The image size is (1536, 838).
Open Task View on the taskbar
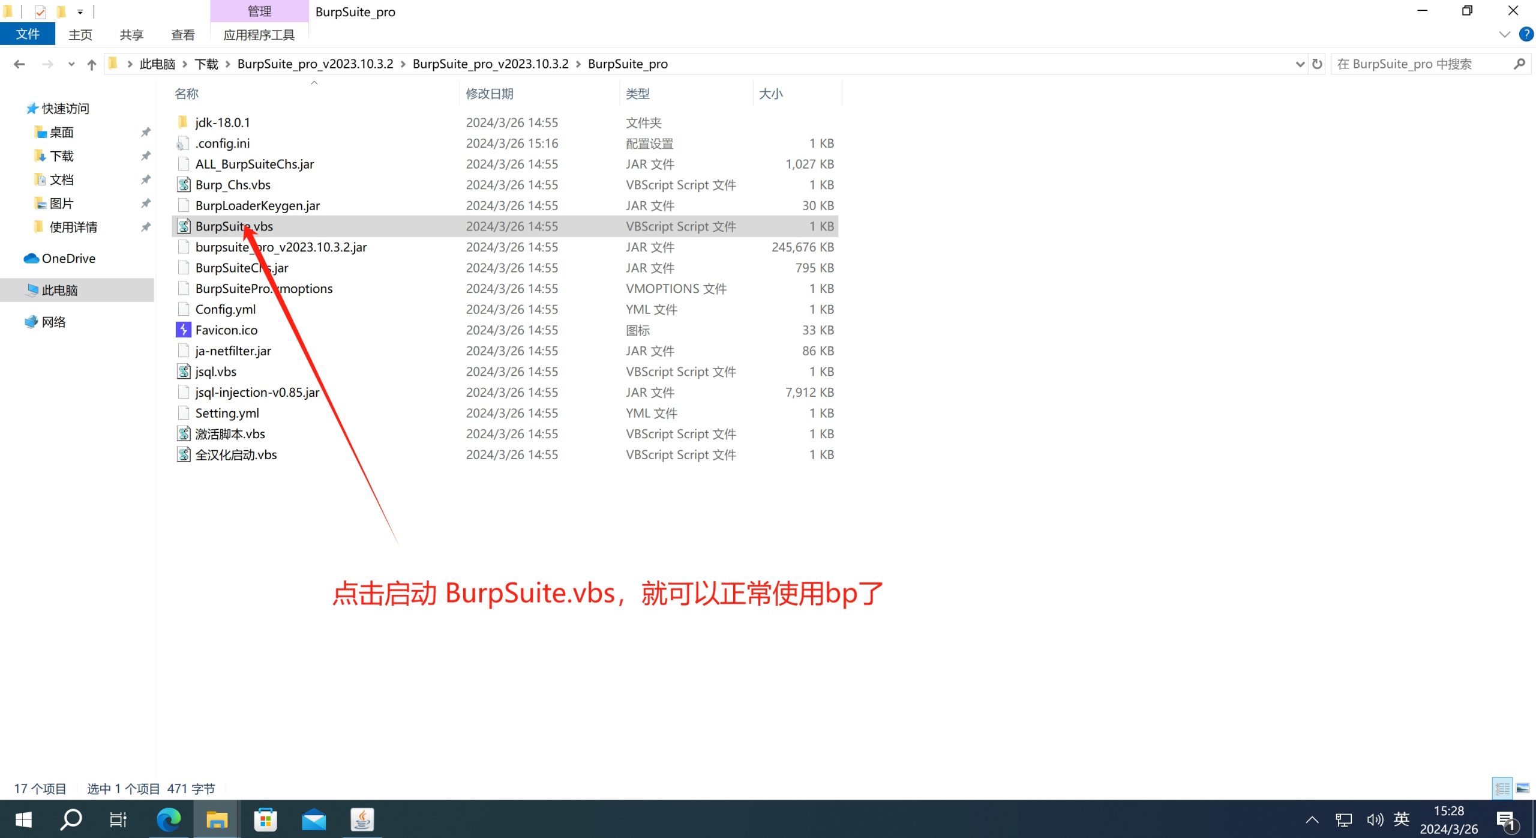(118, 819)
